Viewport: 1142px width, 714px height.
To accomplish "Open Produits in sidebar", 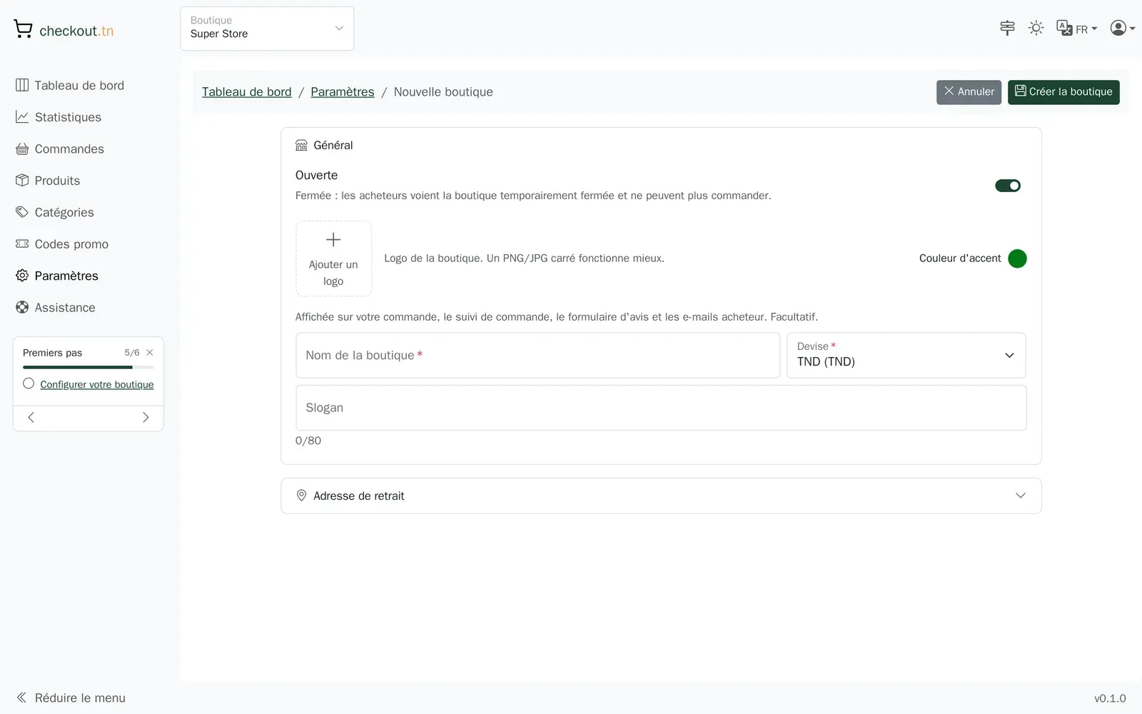I will [48, 181].
